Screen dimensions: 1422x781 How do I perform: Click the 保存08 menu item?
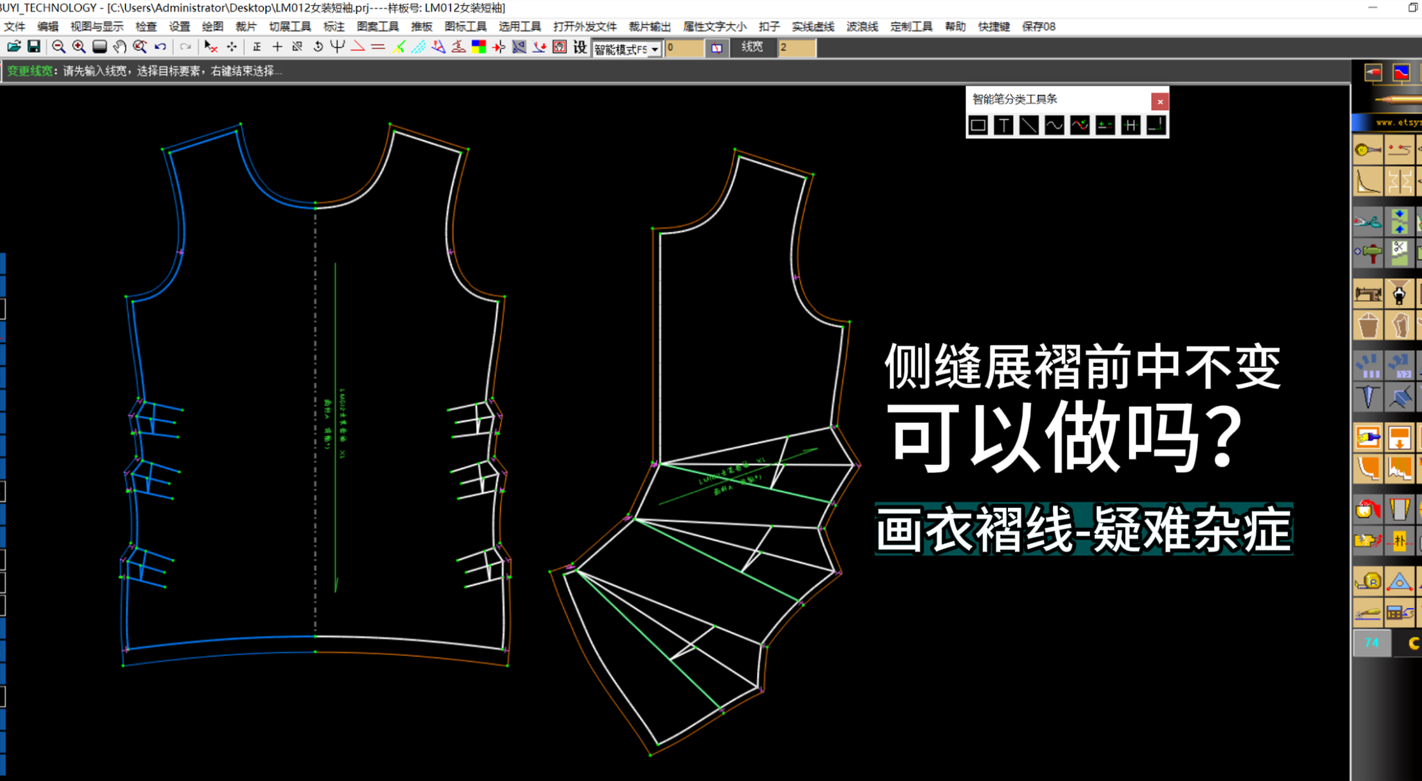coord(1038,26)
